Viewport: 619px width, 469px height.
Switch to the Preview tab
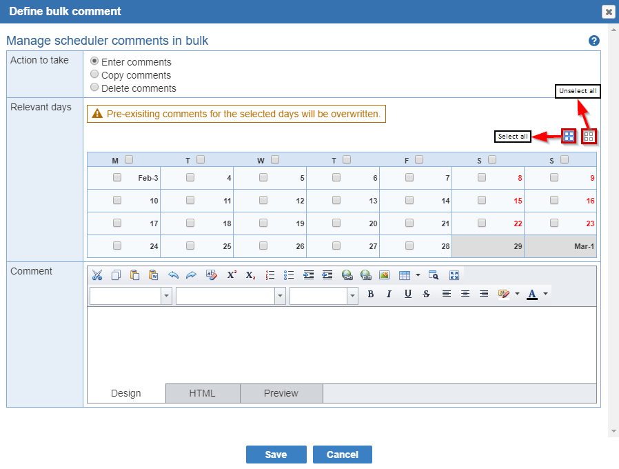coord(281,393)
